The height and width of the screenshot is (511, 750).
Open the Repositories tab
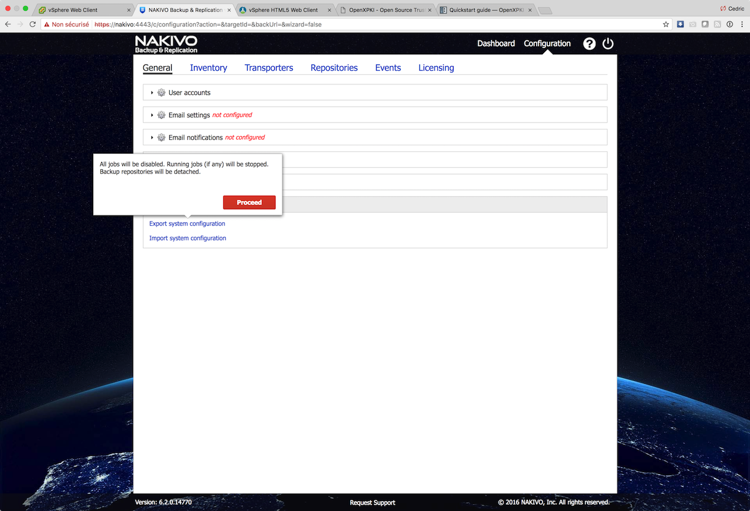(334, 68)
